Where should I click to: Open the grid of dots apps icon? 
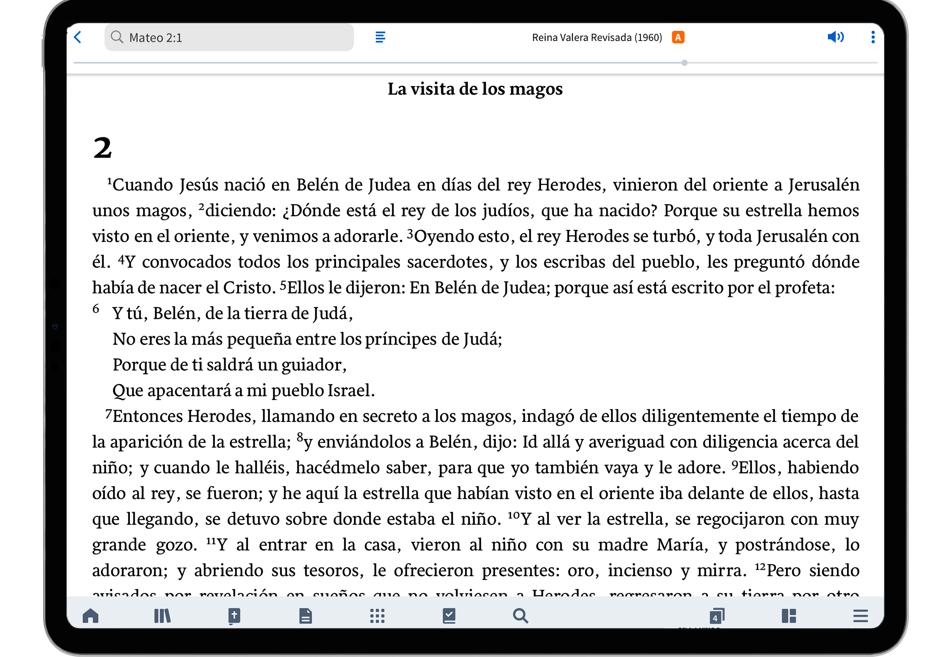click(x=377, y=616)
